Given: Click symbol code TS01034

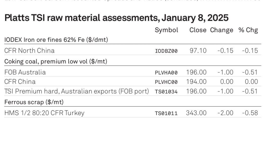Looking at the screenshot, I should click(166, 92).
